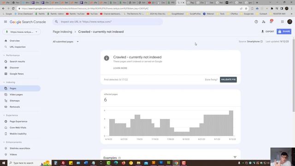Open Overview in the sidebar
The image size is (295, 166).
click(14, 41)
